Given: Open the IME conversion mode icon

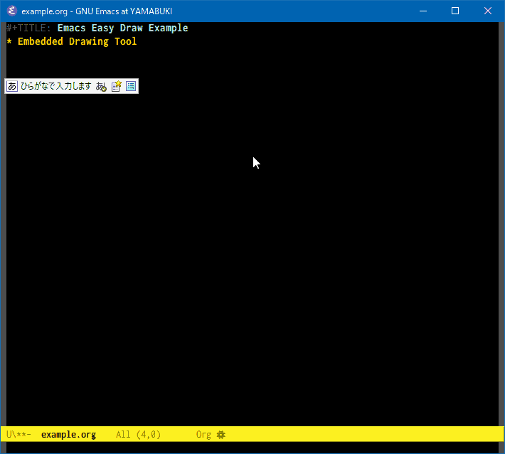Looking at the screenshot, I should click(x=101, y=86).
